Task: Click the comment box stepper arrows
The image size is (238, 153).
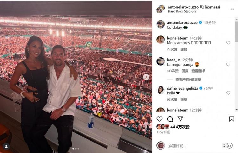Action: tap(224, 146)
